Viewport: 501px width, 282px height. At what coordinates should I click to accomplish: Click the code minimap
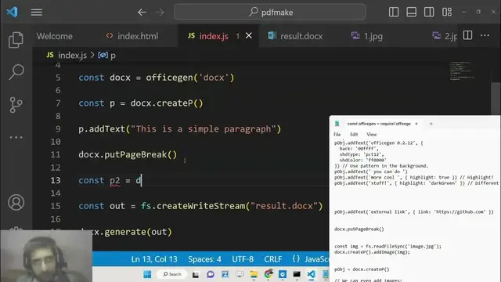pos(462,70)
